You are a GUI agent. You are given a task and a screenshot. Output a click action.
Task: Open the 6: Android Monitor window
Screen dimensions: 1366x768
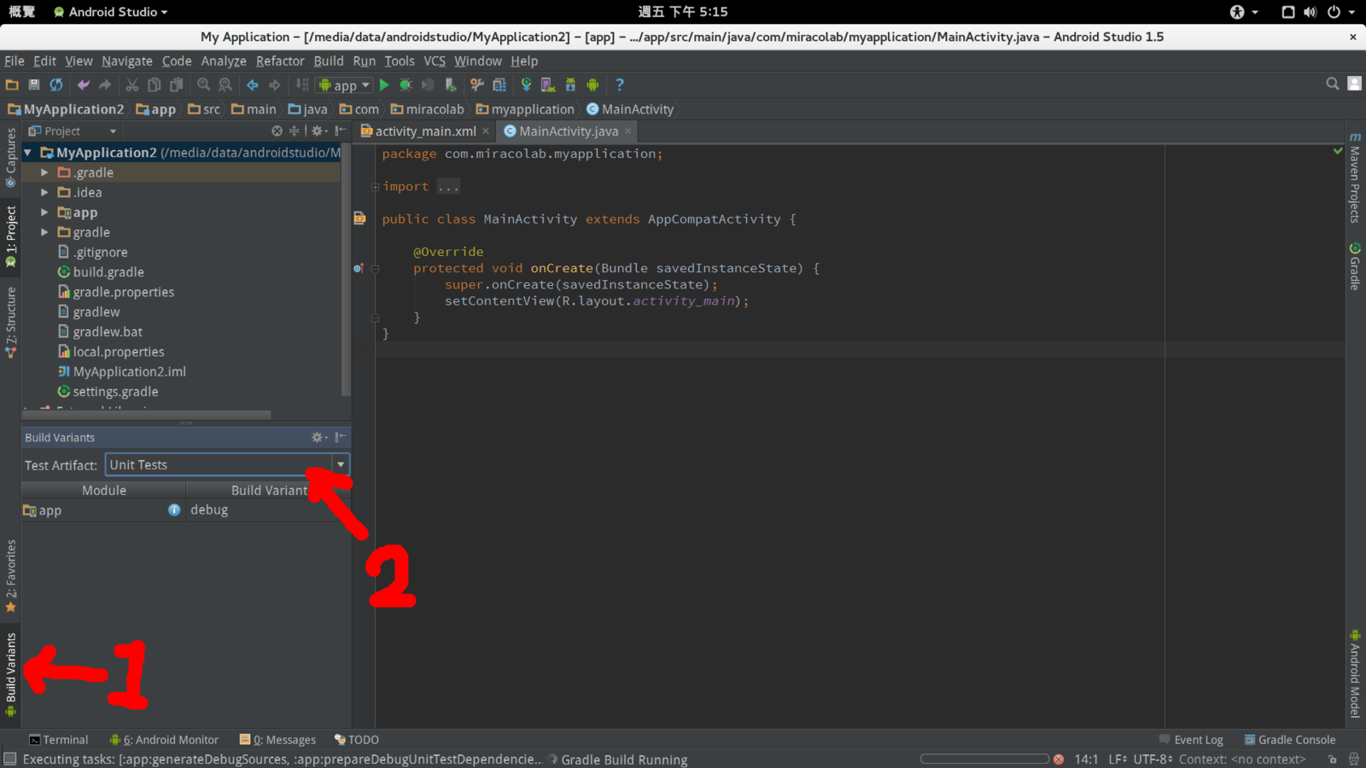point(164,740)
